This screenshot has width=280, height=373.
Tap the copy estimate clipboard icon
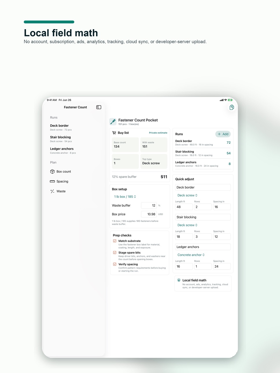232,107
